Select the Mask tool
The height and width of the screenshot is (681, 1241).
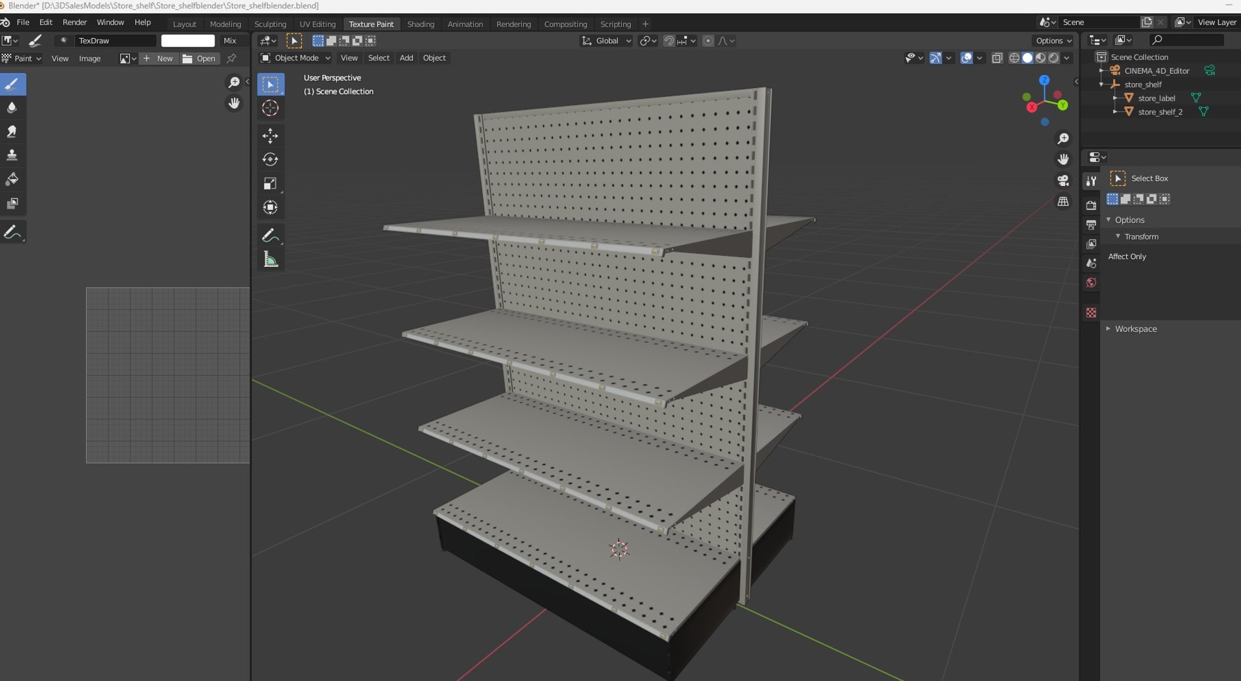(x=12, y=204)
